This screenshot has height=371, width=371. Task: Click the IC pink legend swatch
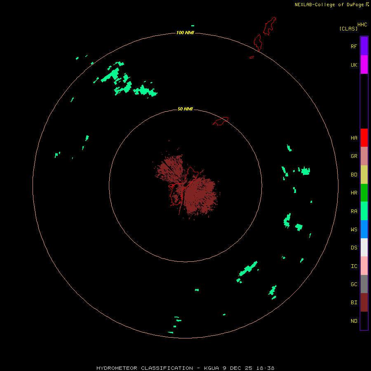[364, 266]
